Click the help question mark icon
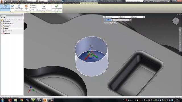This screenshot has height=102, width=182. [x=168, y=1]
